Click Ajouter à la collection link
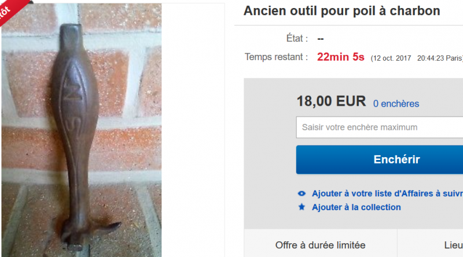The height and width of the screenshot is (257, 463). tap(357, 207)
